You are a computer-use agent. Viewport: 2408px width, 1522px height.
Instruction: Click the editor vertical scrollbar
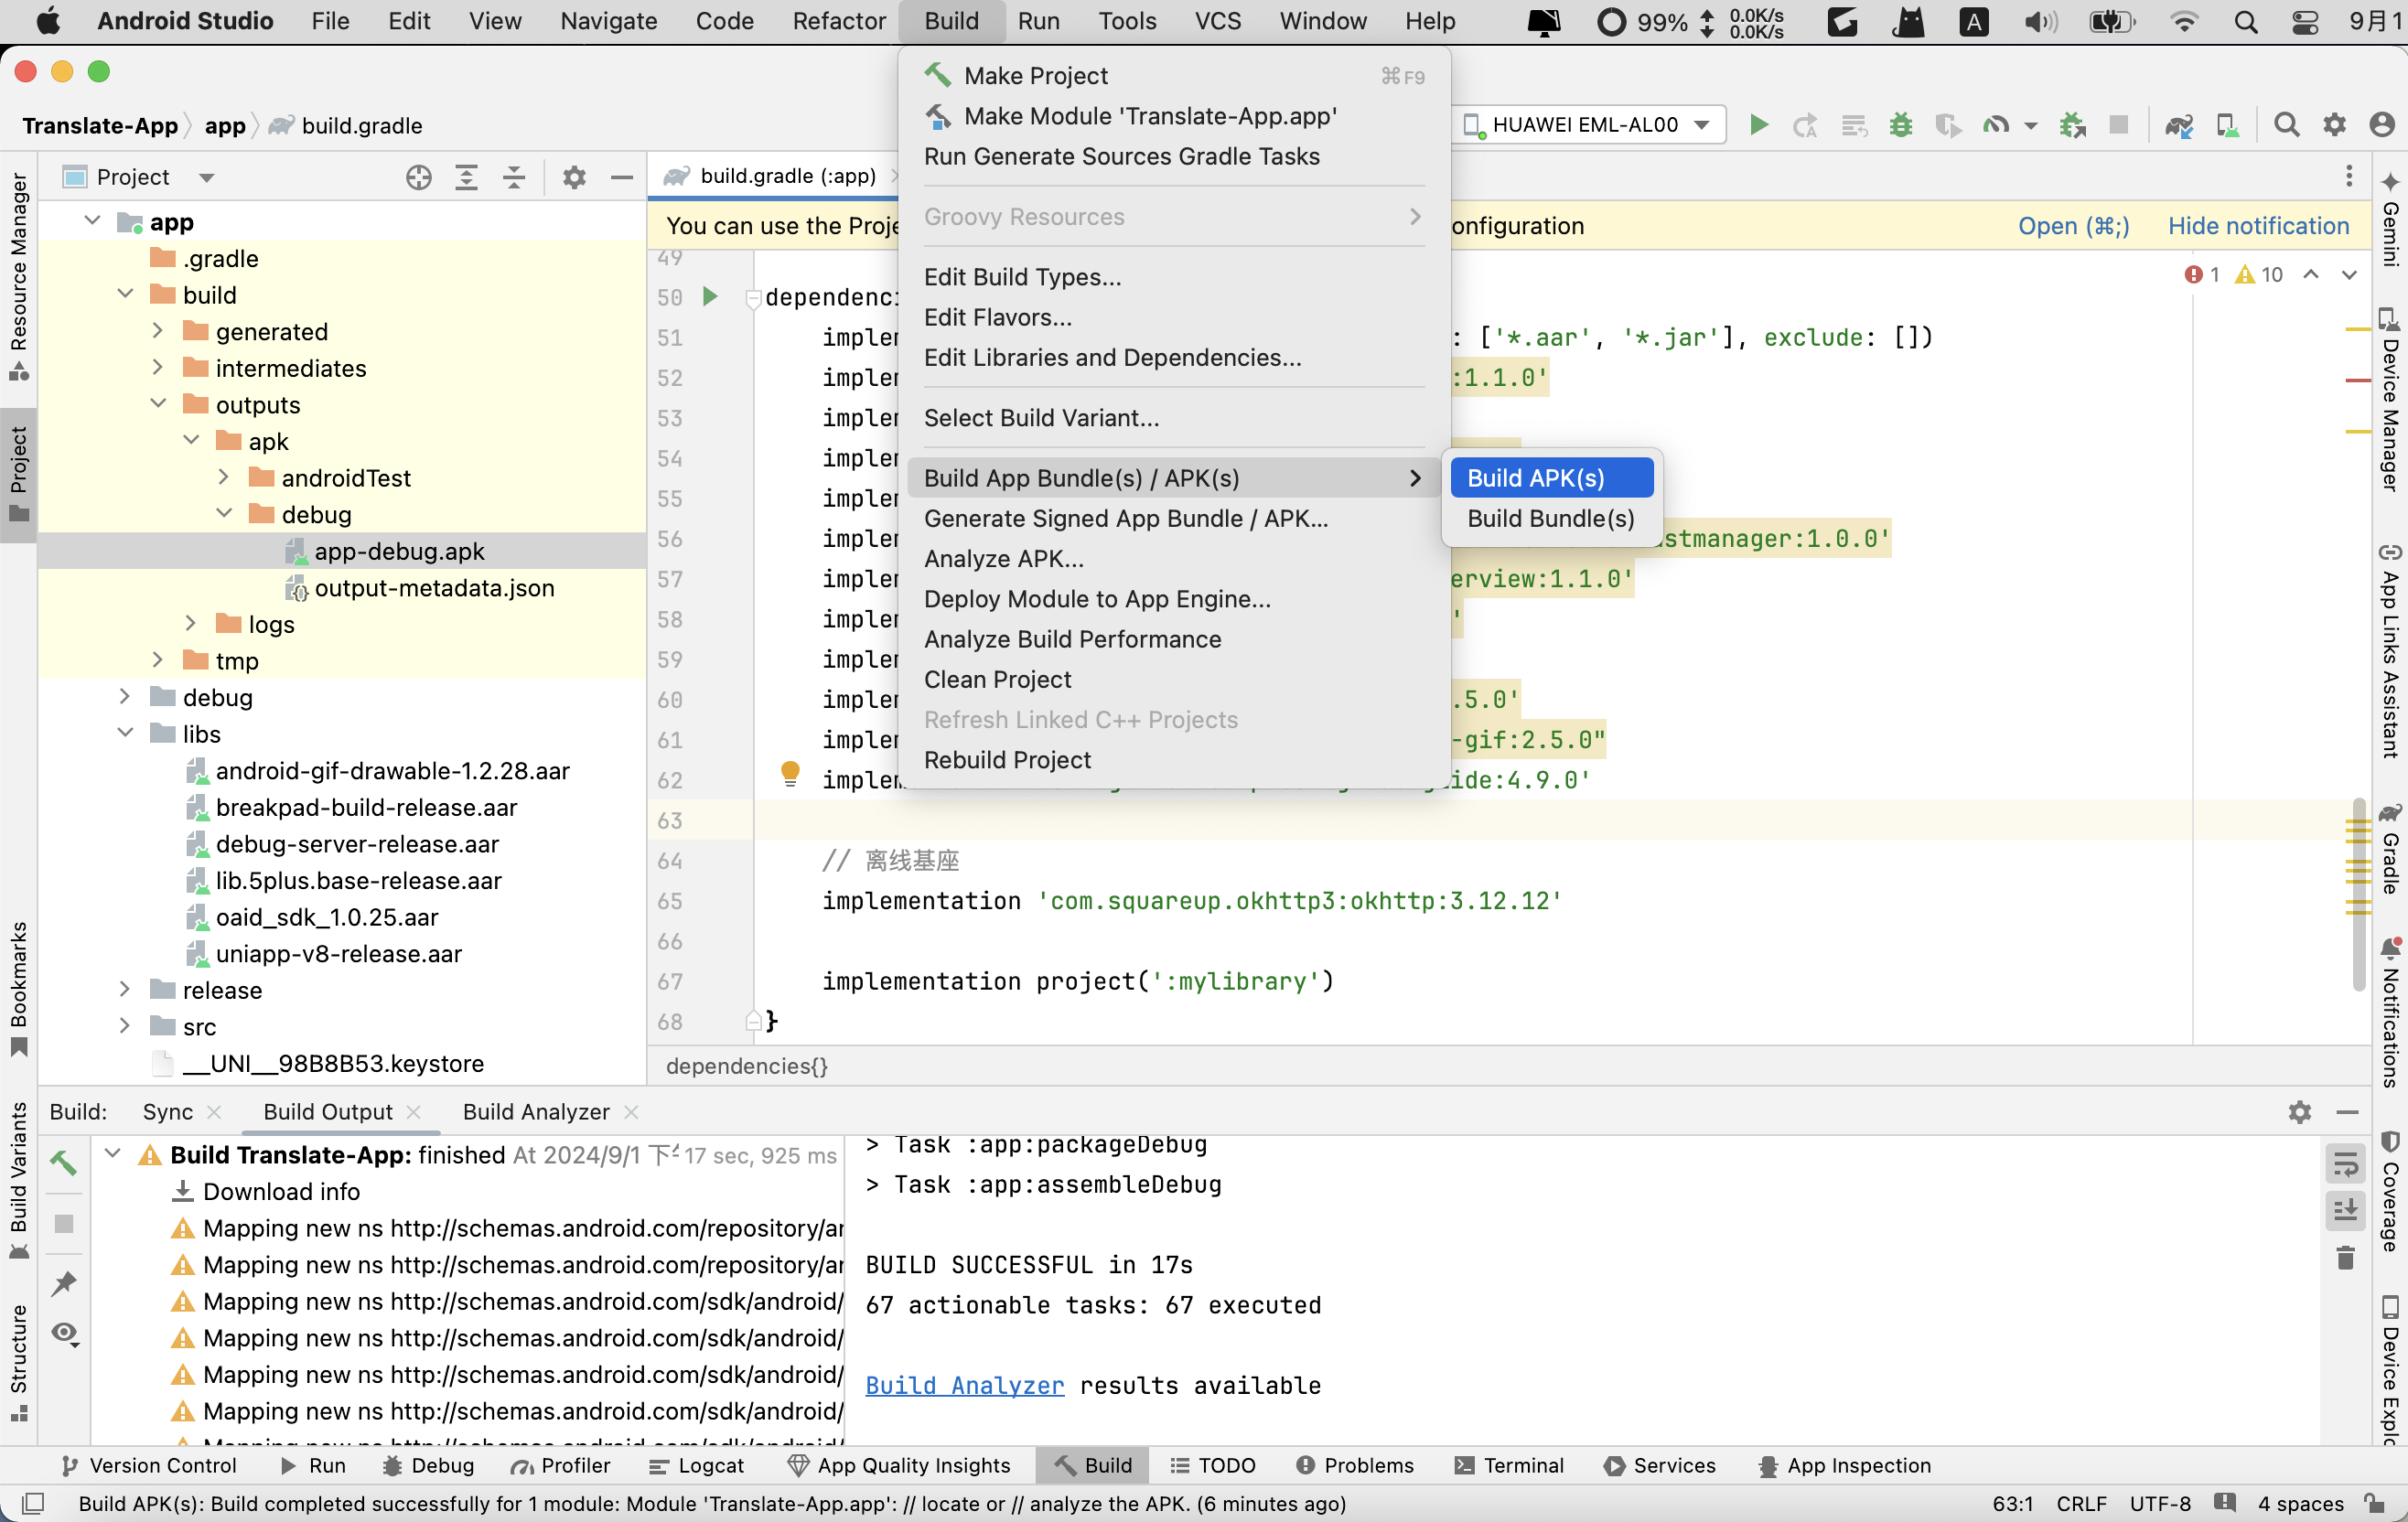click(x=2360, y=894)
